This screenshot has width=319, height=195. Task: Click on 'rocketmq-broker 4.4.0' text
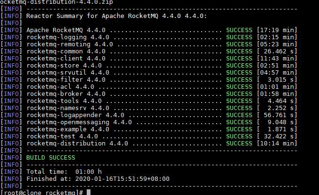pos(66,94)
